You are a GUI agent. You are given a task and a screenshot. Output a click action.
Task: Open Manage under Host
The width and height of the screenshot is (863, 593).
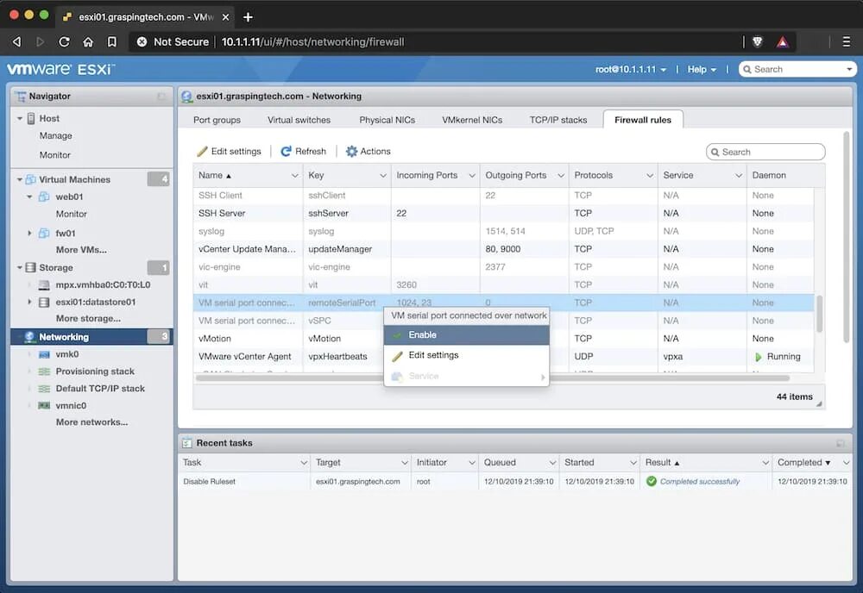coord(55,135)
